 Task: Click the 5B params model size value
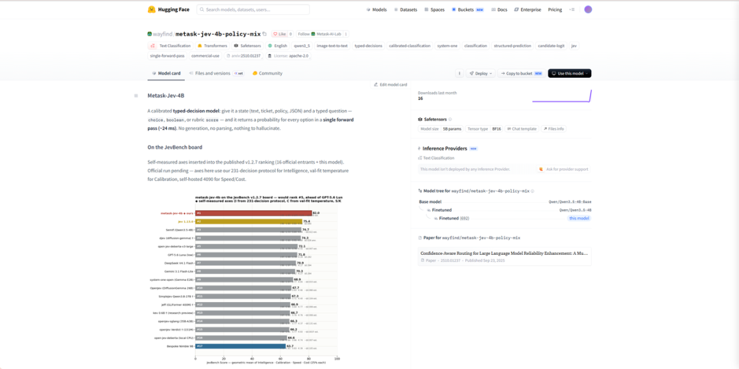(x=454, y=128)
